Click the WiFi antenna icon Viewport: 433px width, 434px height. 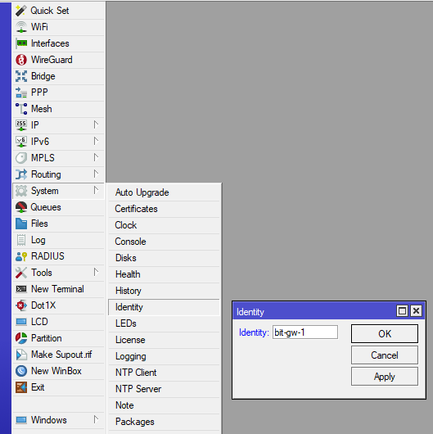tap(21, 27)
